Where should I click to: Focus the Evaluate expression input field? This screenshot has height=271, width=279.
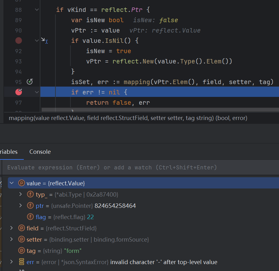[x=141, y=168]
